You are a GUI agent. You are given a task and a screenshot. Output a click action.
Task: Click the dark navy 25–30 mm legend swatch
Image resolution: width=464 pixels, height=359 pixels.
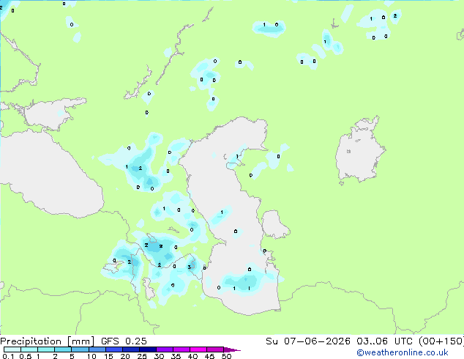(148, 349)
